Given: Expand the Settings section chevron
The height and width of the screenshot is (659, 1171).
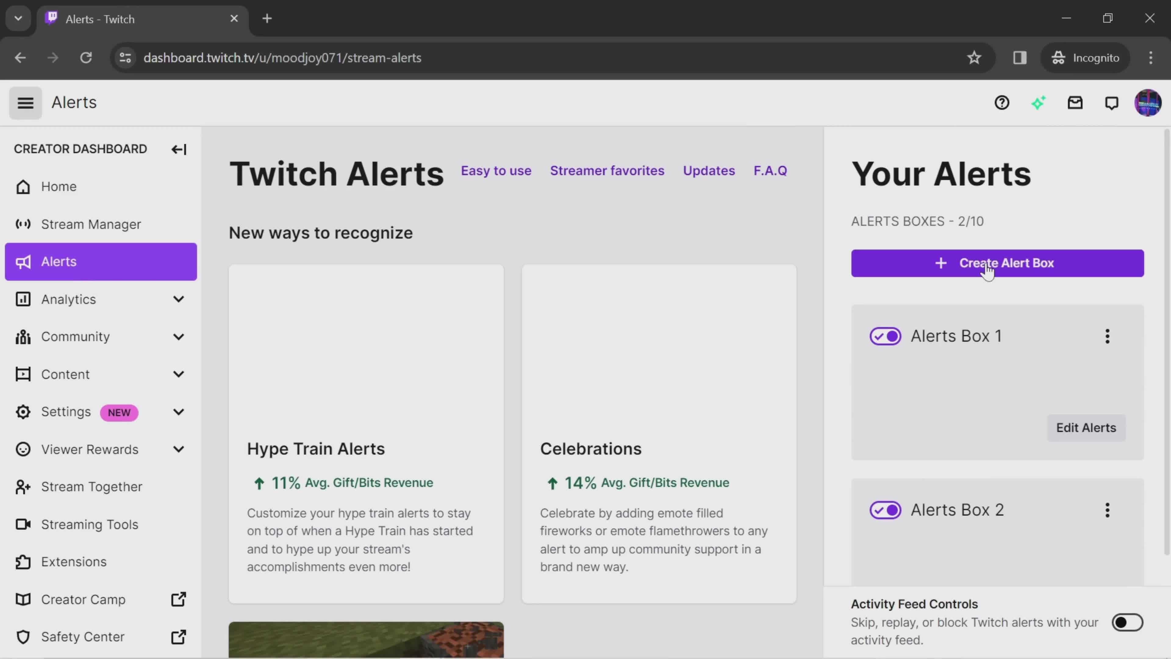Looking at the screenshot, I should pos(179,412).
